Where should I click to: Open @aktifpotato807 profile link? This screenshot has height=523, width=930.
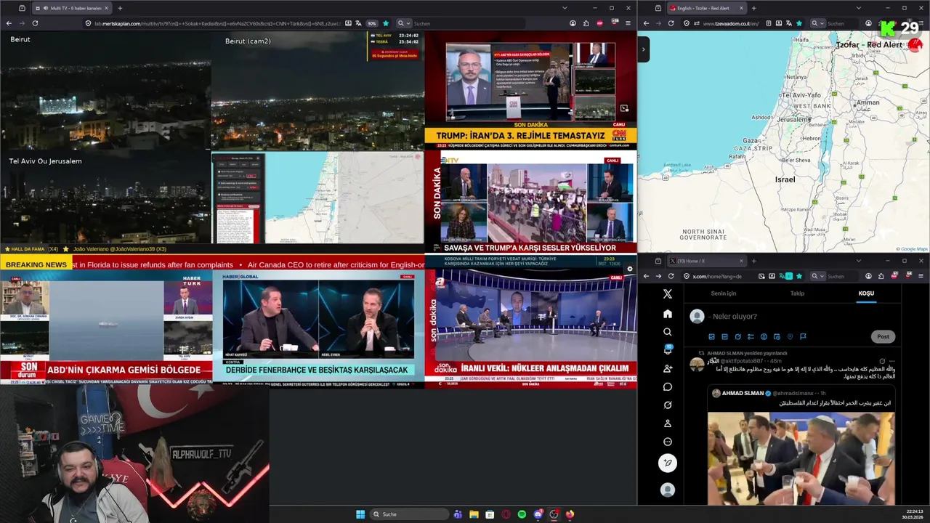point(741,361)
